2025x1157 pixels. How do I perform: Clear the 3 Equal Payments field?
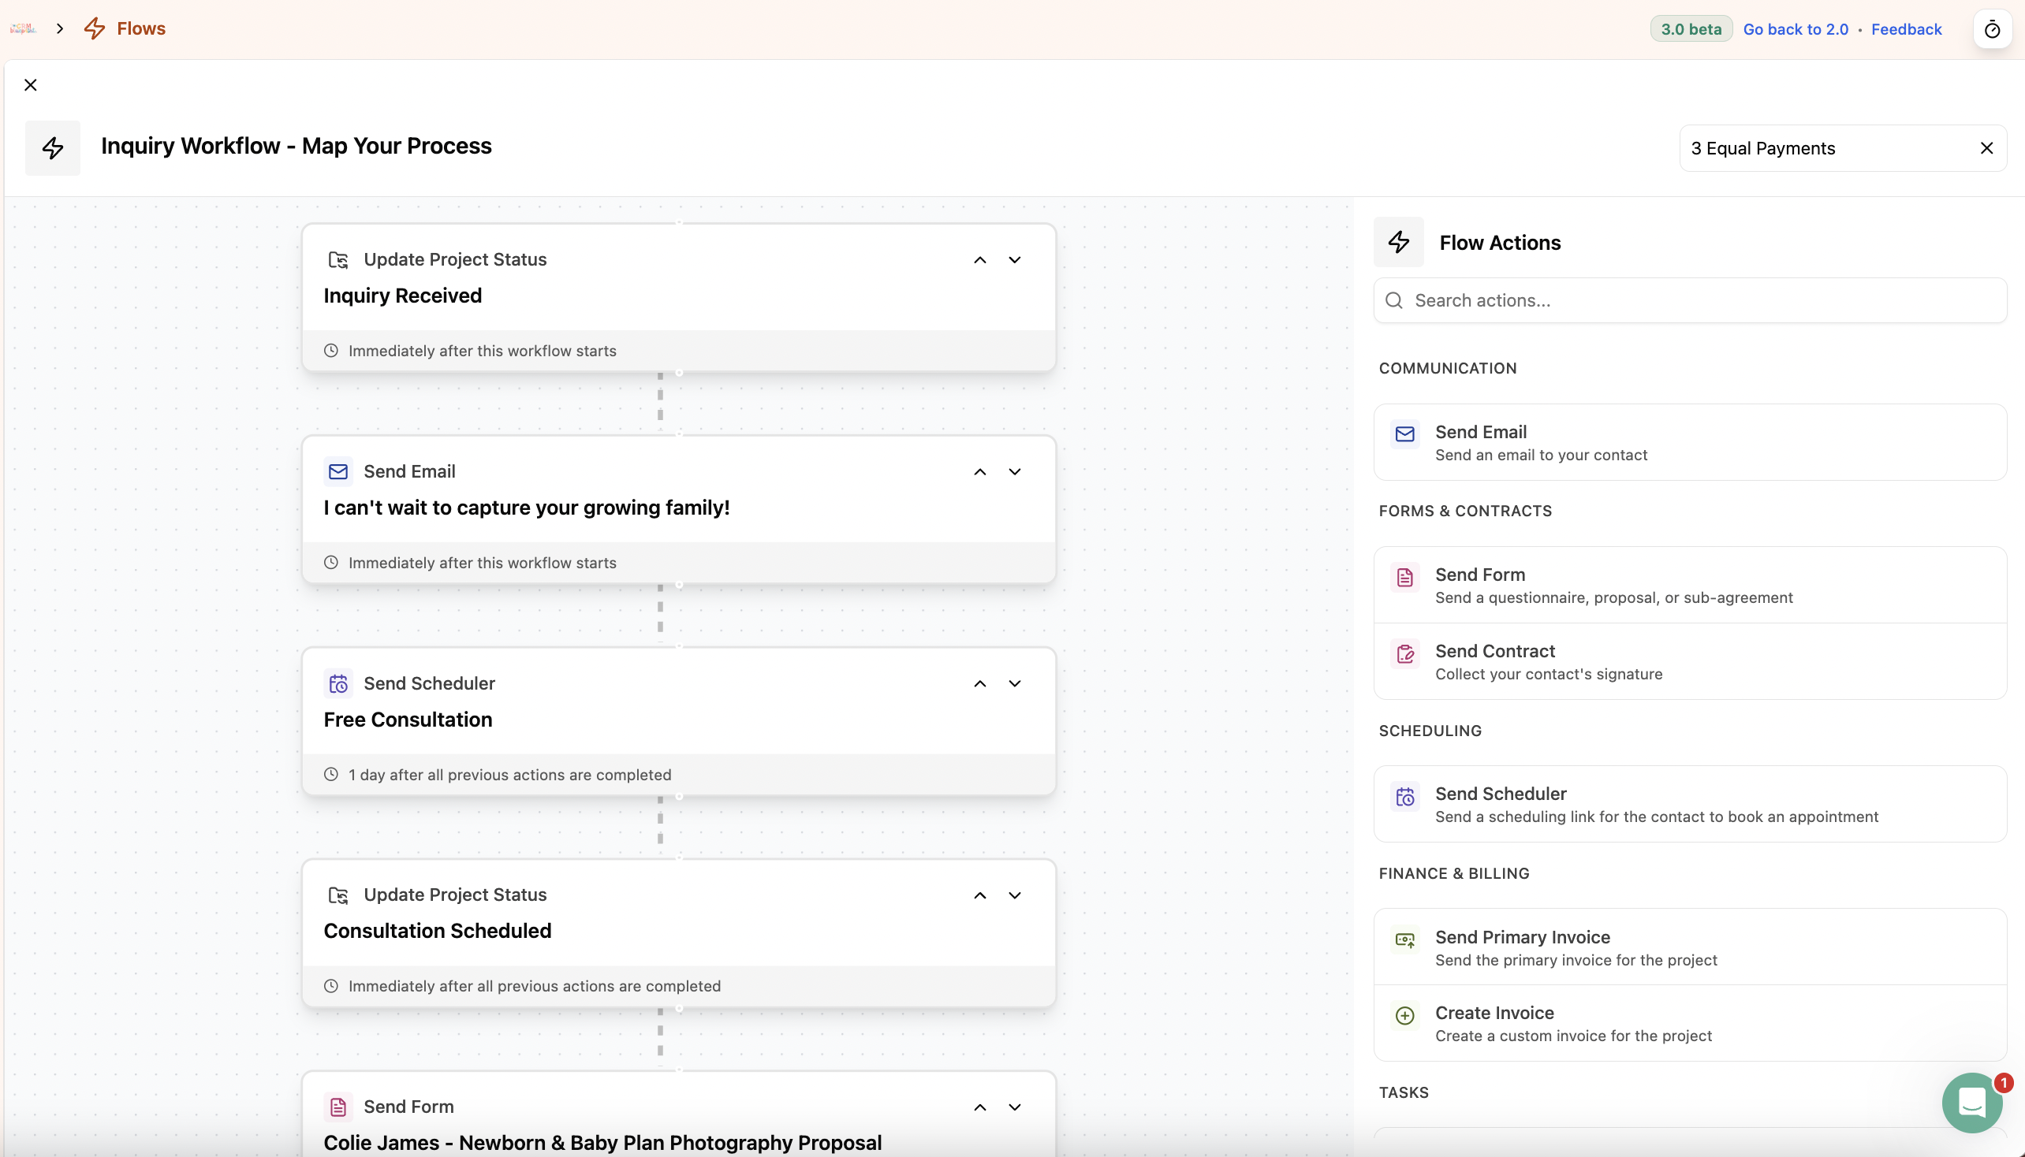pyautogui.click(x=1986, y=149)
